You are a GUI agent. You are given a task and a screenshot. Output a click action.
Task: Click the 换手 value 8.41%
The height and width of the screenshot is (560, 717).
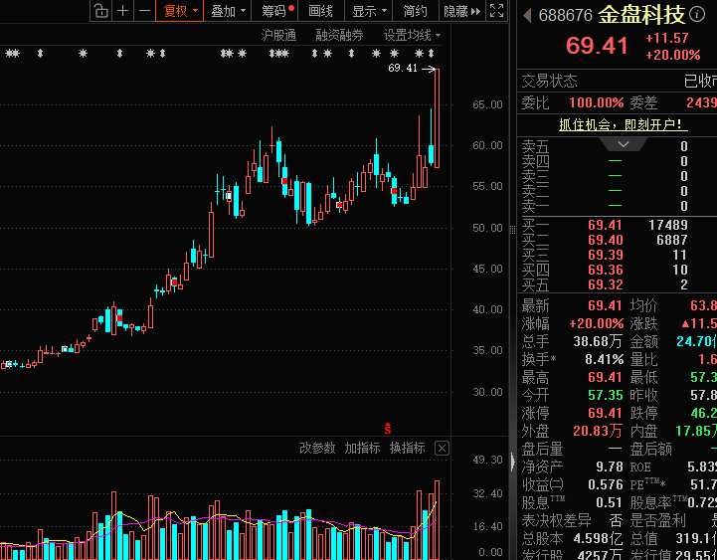[604, 360]
